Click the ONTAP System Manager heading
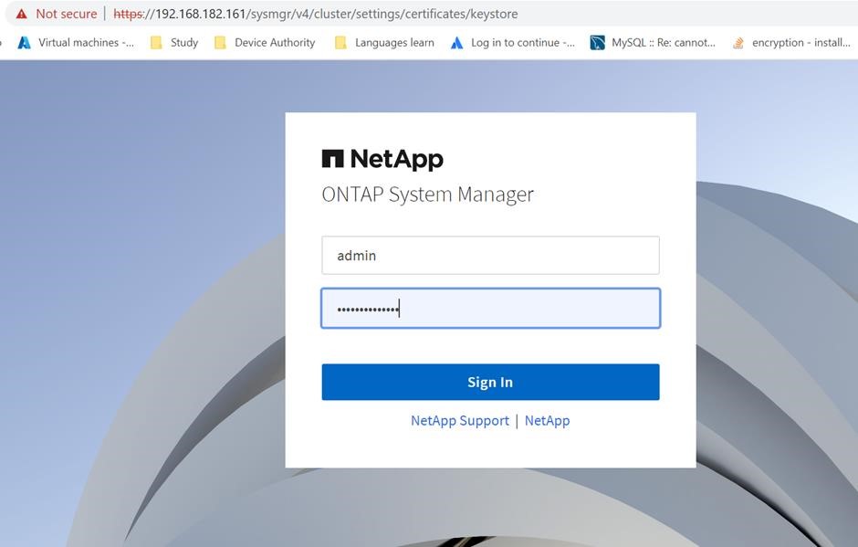The height and width of the screenshot is (547, 858). [427, 195]
